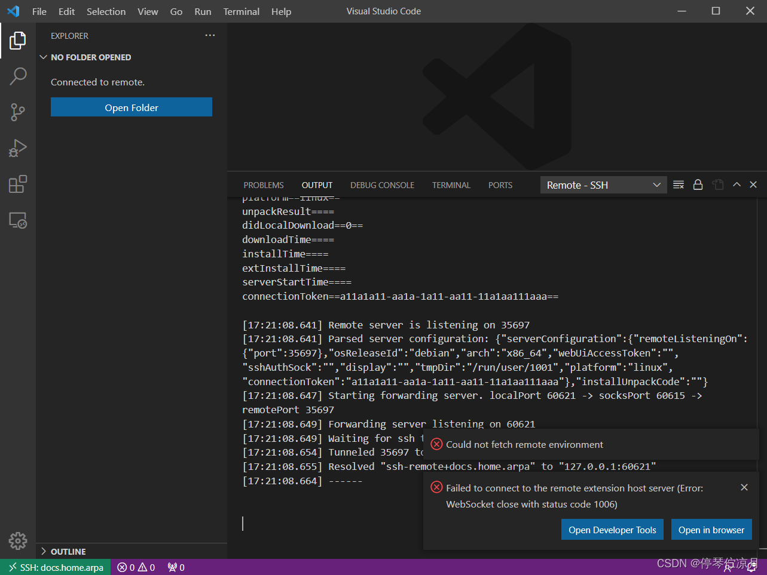Select the Output tab
Image resolution: width=767 pixels, height=575 pixels.
pyautogui.click(x=317, y=185)
